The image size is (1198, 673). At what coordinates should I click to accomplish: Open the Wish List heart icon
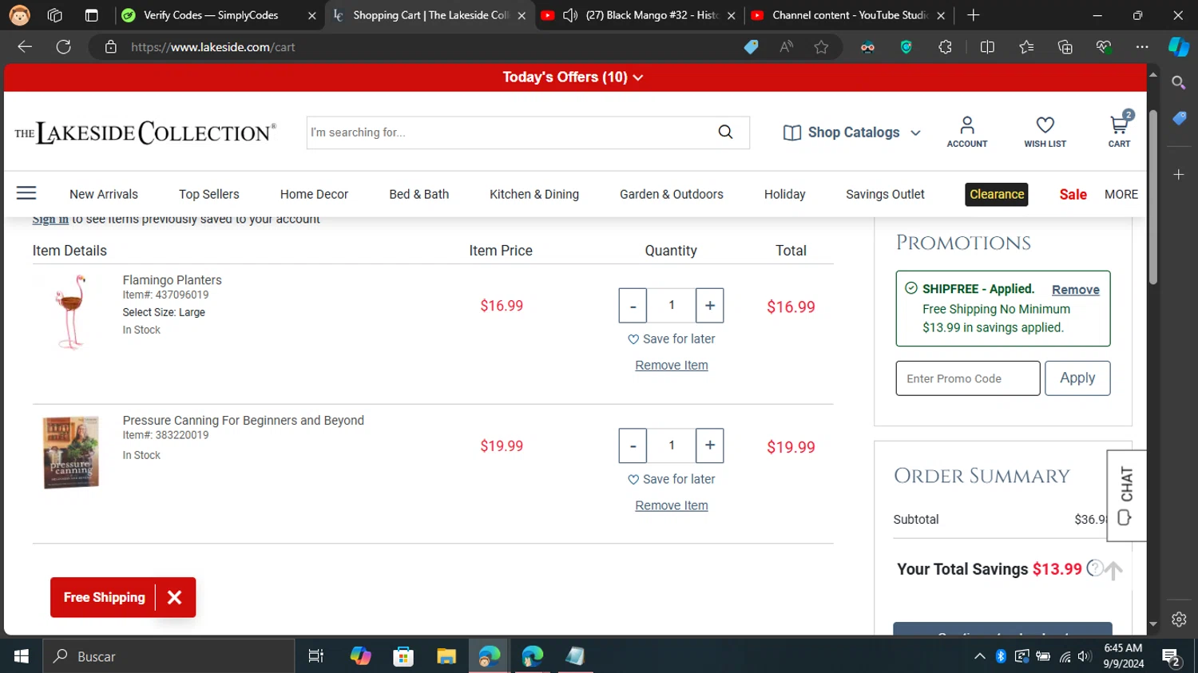pos(1045,132)
